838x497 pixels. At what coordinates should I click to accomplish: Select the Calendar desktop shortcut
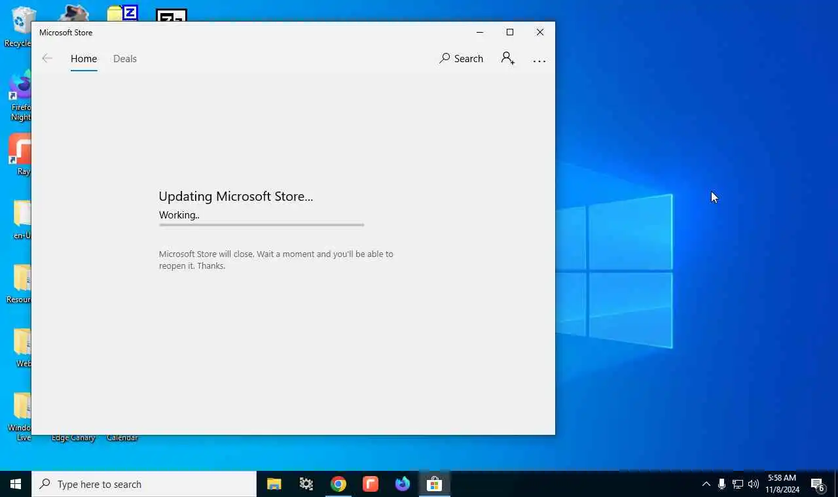(122, 437)
